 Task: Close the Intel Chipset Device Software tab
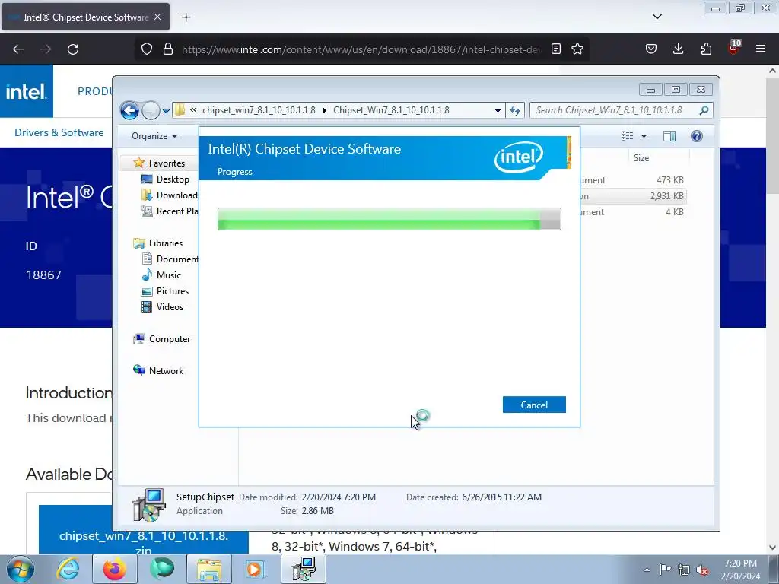(x=157, y=17)
